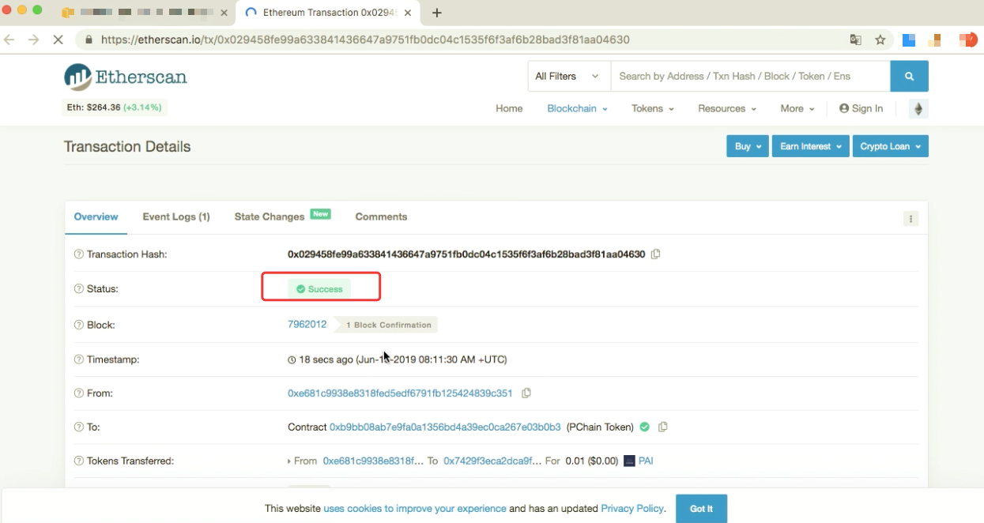The height and width of the screenshot is (523, 984).
Task: Click the 1 Block Confirmation badge
Action: pos(386,325)
